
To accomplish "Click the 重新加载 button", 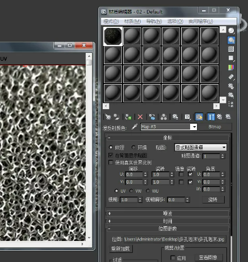I will click(x=120, y=248).
